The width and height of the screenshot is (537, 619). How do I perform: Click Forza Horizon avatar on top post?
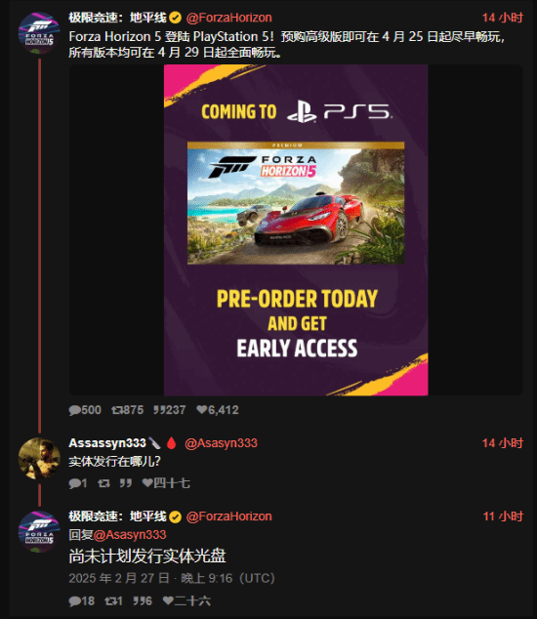[39, 33]
